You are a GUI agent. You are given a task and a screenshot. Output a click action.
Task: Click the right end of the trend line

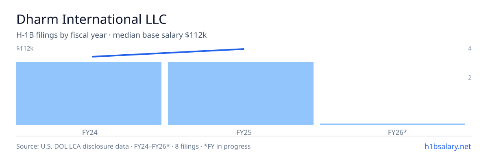coord(243,49)
